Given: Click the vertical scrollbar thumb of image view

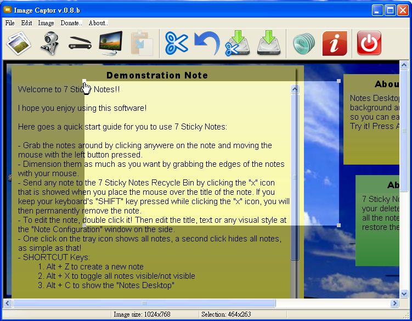Looking at the screenshot, I should coord(404,131).
